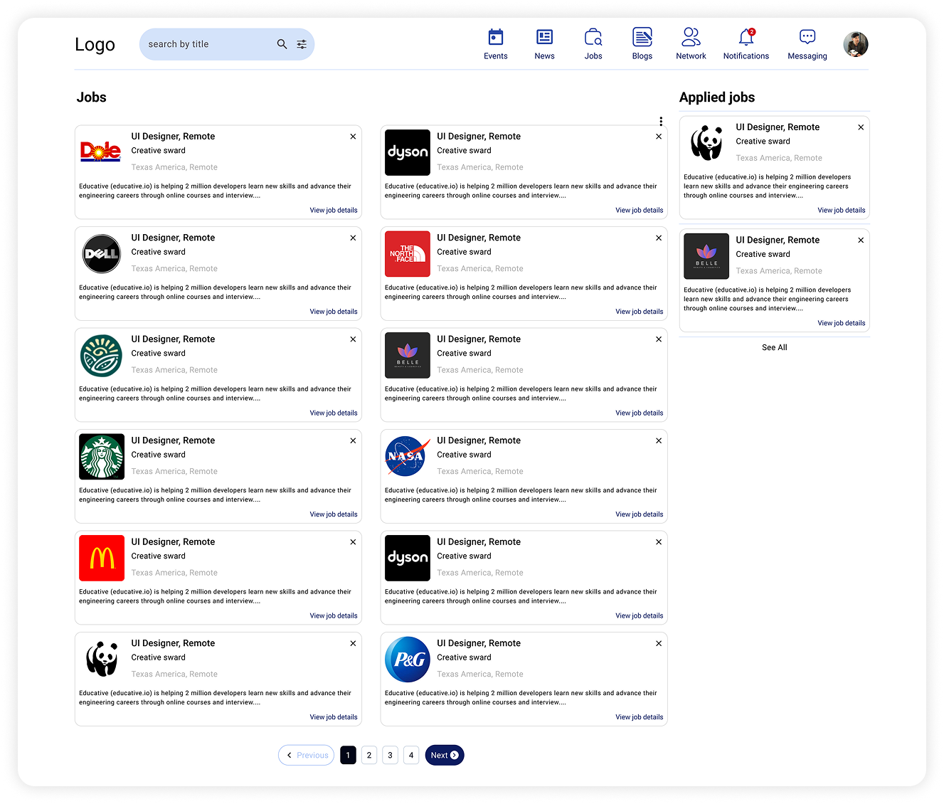This screenshot has width=944, height=804.
Task: Open the three-dot options menu above job listings
Action: [x=661, y=121]
